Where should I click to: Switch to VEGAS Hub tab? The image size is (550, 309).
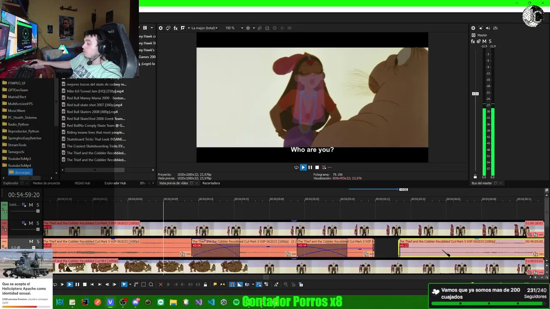tap(82, 183)
